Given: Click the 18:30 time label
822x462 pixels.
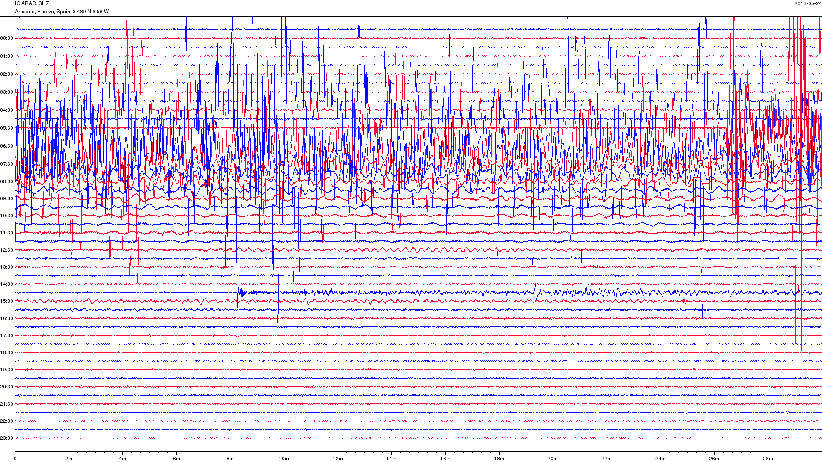Looking at the screenshot, I should (x=7, y=352).
